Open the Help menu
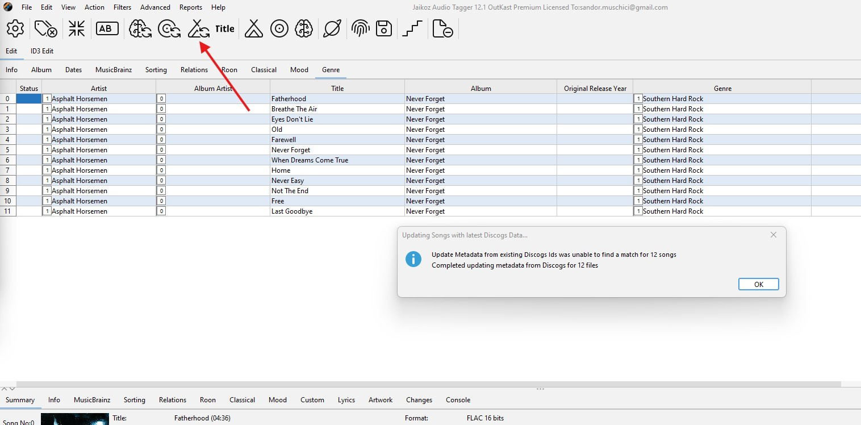The image size is (861, 425). 218,7
